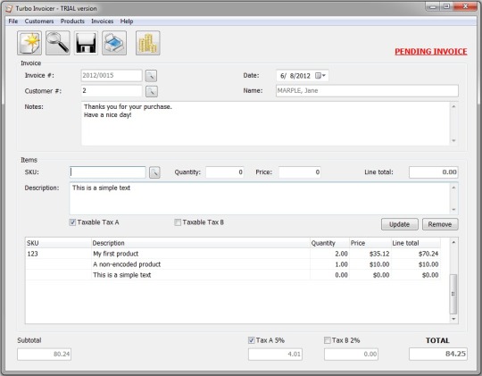Viewport: 482px width, 376px height.
Task: Click the Tax A amount field 4.01
Action: click(x=275, y=355)
